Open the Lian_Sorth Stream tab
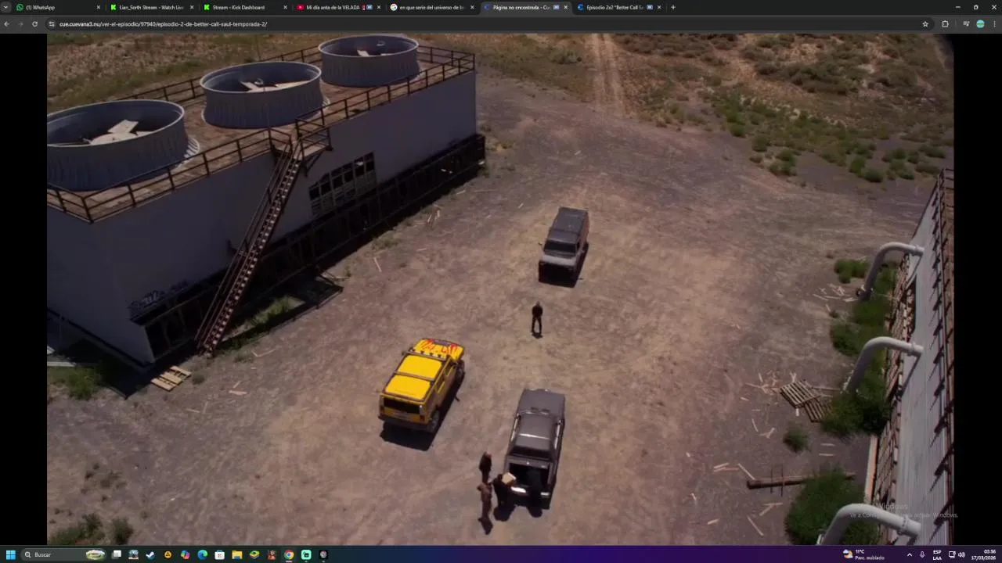1002x563 pixels. (151, 7)
